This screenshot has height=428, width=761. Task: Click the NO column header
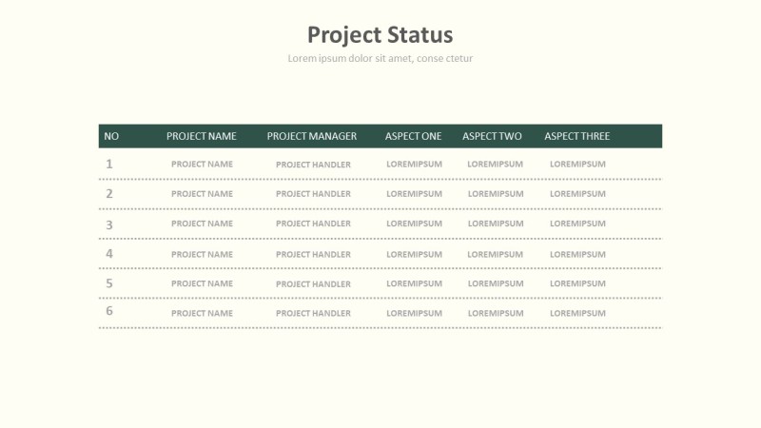[x=111, y=136]
